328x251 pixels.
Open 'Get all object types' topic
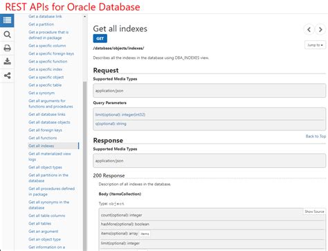coord(45,167)
